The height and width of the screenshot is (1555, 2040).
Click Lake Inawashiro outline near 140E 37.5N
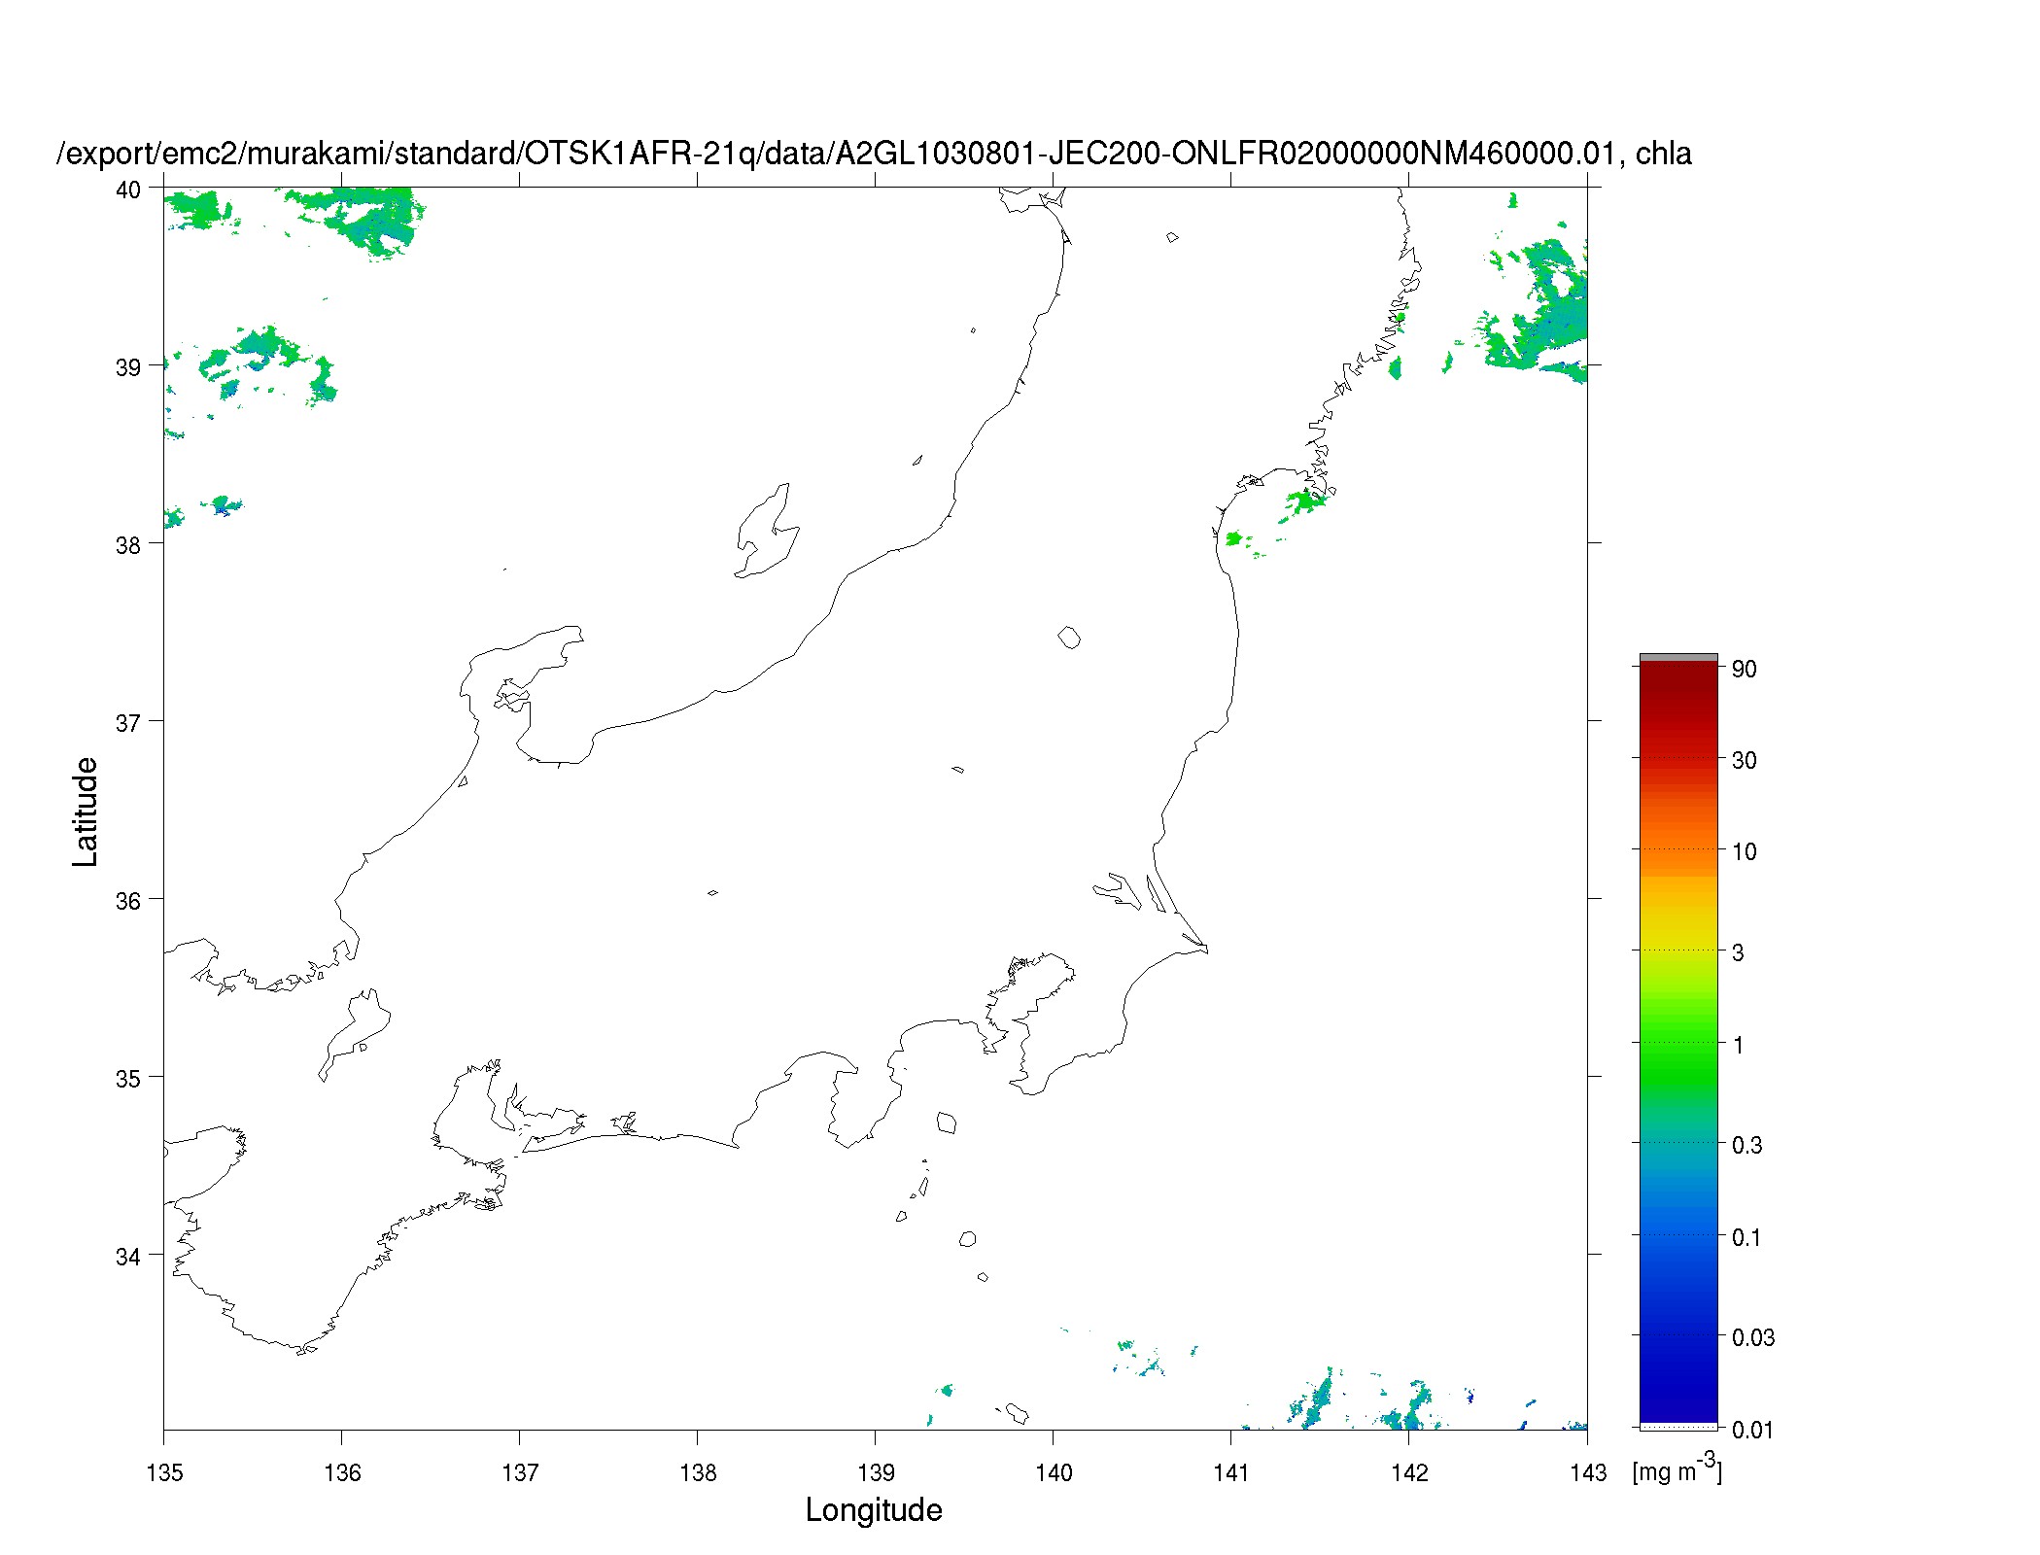pos(1069,638)
